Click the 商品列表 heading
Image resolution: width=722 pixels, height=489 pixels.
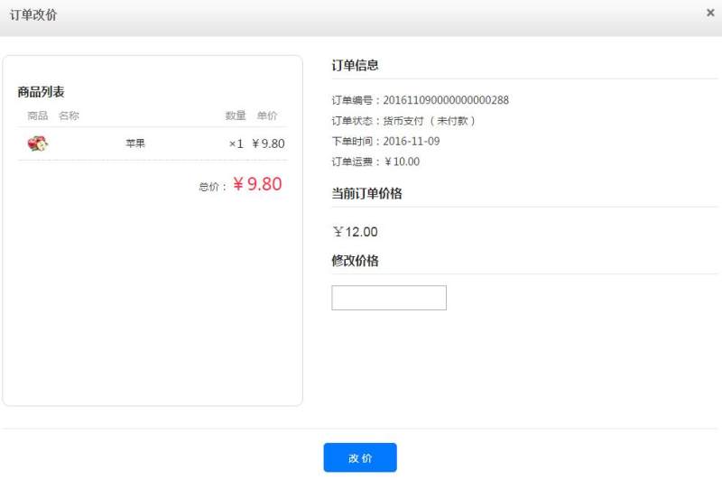[x=41, y=92]
